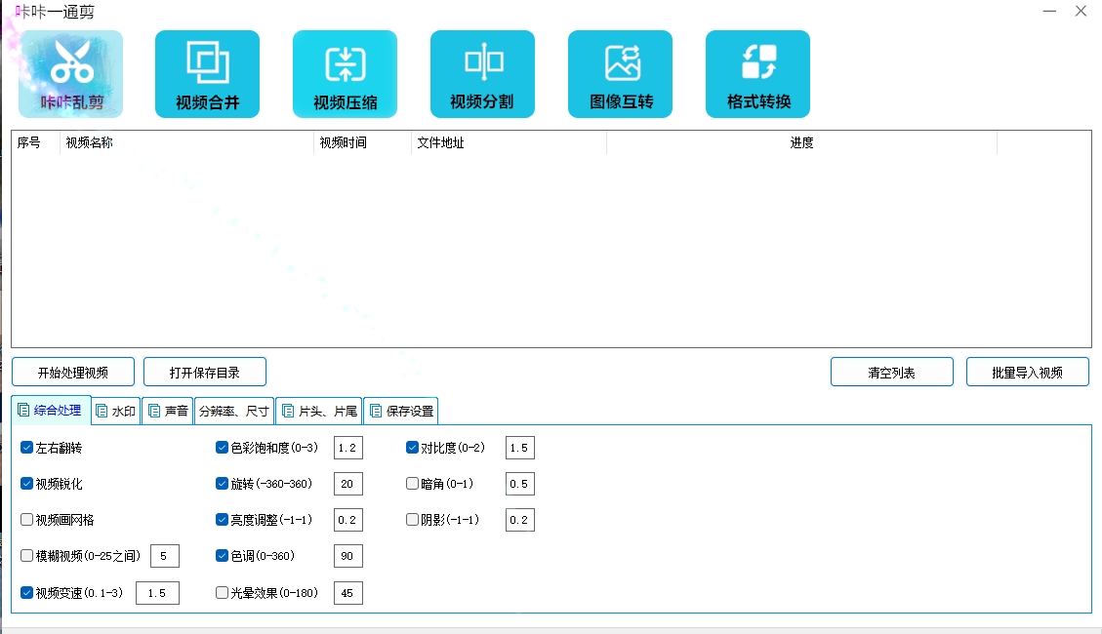Click the 咔咔乱剪 scissors icon
1102x634 pixels.
click(71, 74)
